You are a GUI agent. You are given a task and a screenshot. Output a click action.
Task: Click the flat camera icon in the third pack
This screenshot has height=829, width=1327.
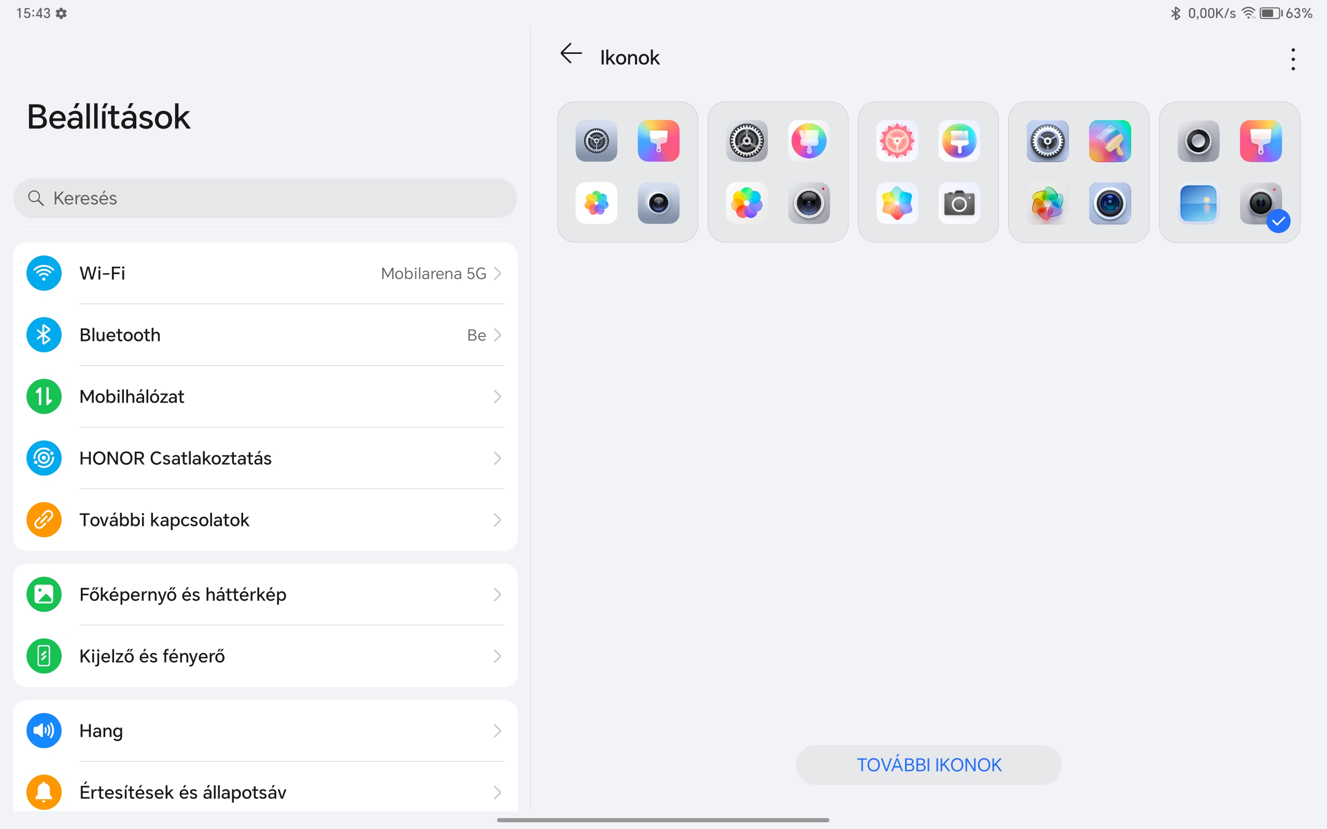coord(959,204)
